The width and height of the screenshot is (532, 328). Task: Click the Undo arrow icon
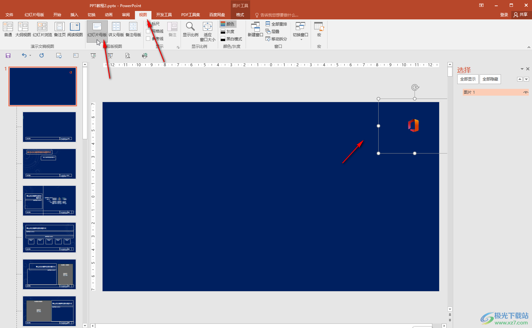tap(24, 56)
